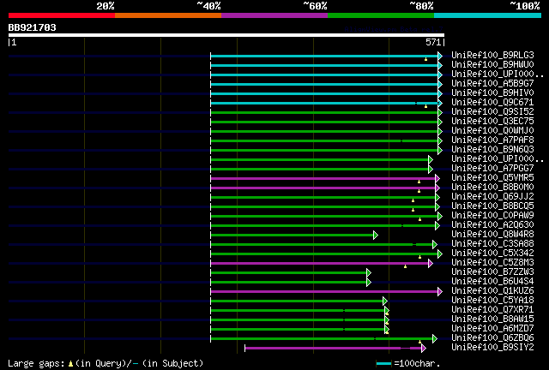
Task: Select the UniRef100_A6MZD7 label
Action: 492,329
